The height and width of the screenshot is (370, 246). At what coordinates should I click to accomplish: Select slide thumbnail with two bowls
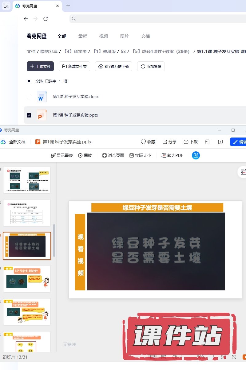tap(27, 279)
